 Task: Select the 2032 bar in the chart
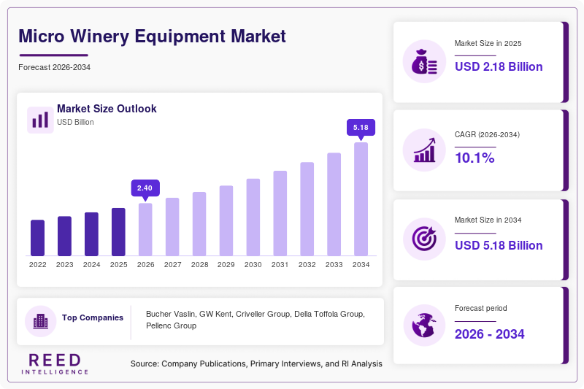click(x=307, y=209)
